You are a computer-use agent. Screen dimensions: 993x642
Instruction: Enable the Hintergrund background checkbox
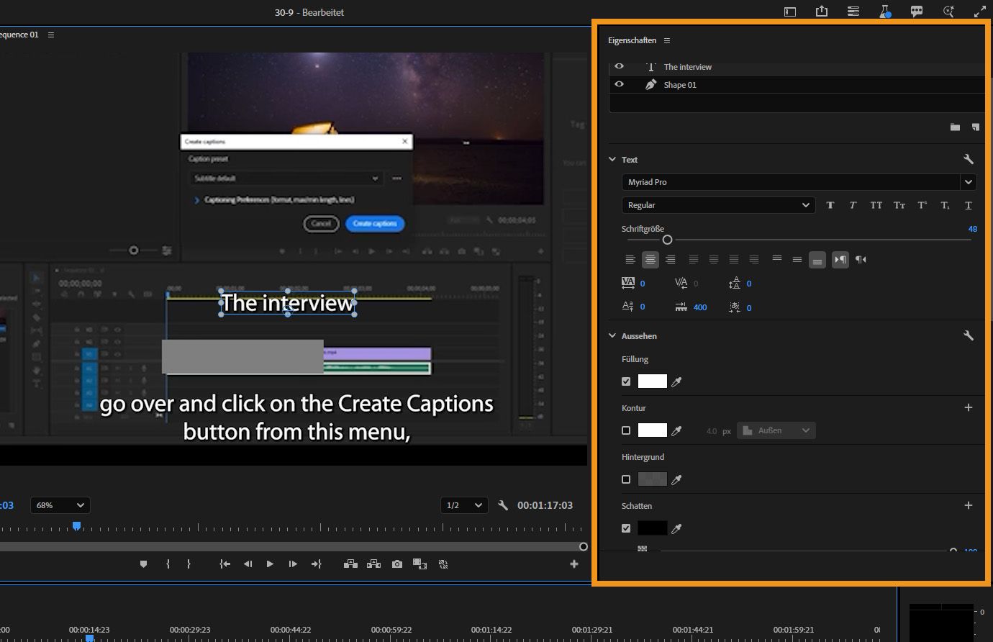(x=626, y=479)
